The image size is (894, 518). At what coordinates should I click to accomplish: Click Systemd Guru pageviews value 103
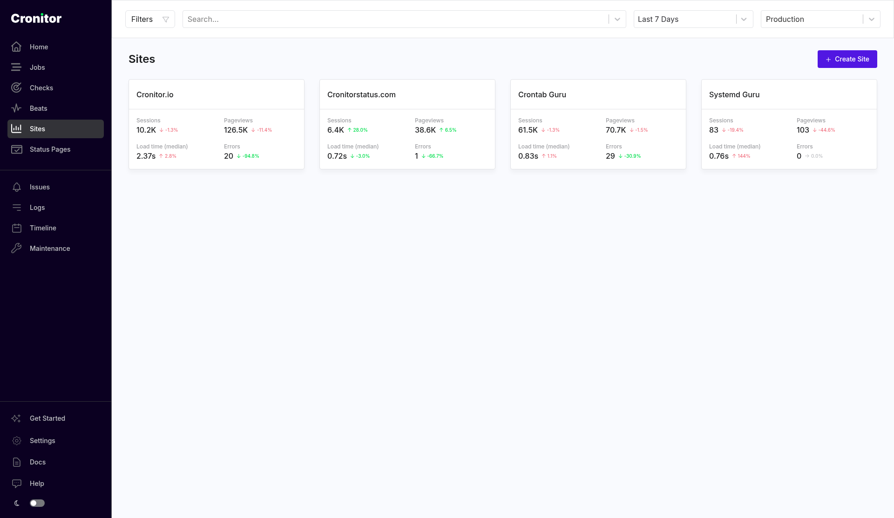coord(803,130)
